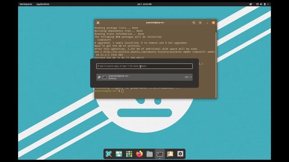Click the date and time in top bar

144,4
